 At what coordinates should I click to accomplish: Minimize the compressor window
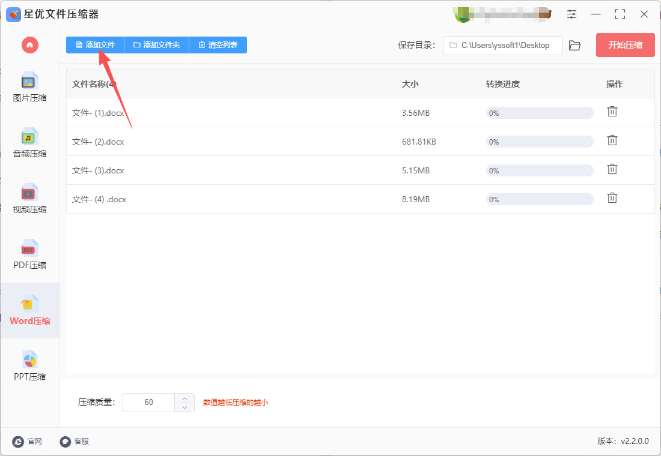point(596,14)
